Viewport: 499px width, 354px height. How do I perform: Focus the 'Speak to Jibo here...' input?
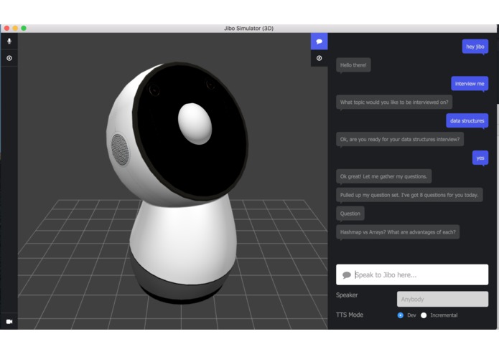(412, 274)
